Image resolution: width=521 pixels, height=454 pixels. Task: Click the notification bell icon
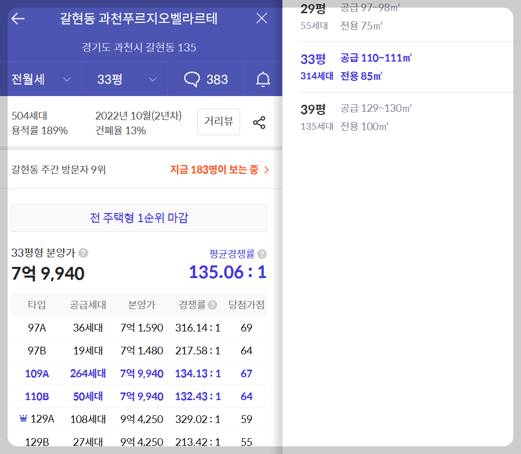pos(263,79)
